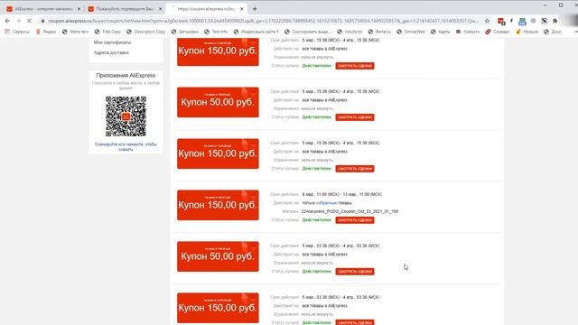Close the AliExpress интернет-магазин tab
The image size is (578, 325).
pos(79,9)
